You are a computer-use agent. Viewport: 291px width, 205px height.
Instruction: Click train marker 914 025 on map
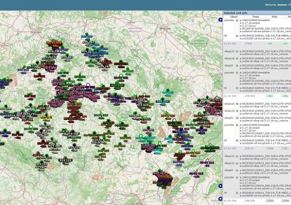139,100
